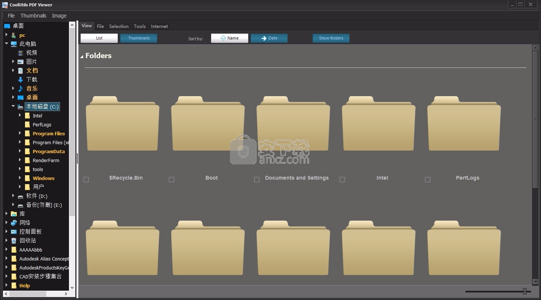Switch to the Selection tab
Image resolution: width=541 pixels, height=300 pixels.
point(119,26)
